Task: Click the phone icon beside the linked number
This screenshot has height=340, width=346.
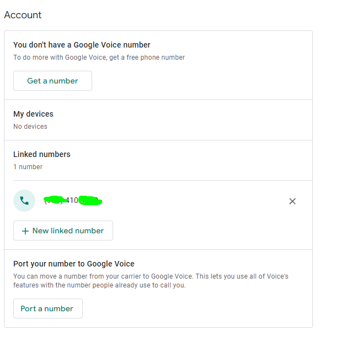Action: click(24, 201)
